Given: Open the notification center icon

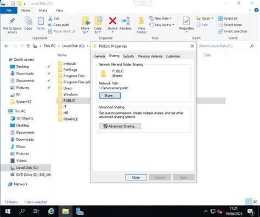Looking at the screenshot, I should click(250, 212).
